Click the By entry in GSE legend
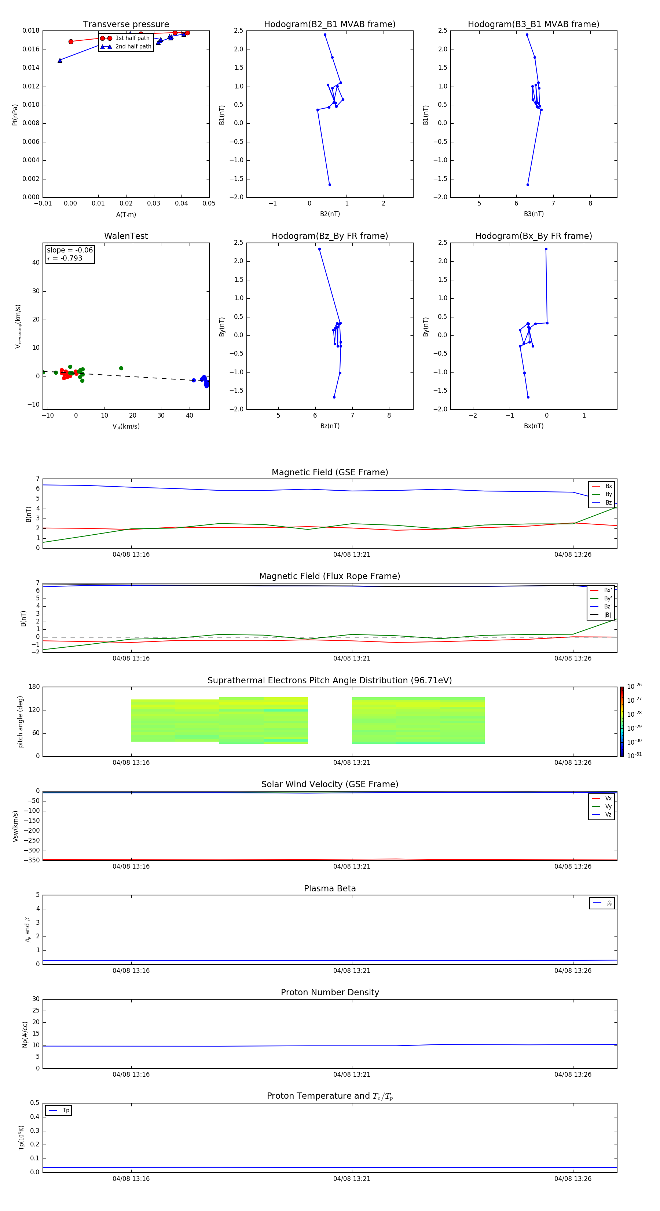Screen dimensions: 660x1211 tap(602, 494)
